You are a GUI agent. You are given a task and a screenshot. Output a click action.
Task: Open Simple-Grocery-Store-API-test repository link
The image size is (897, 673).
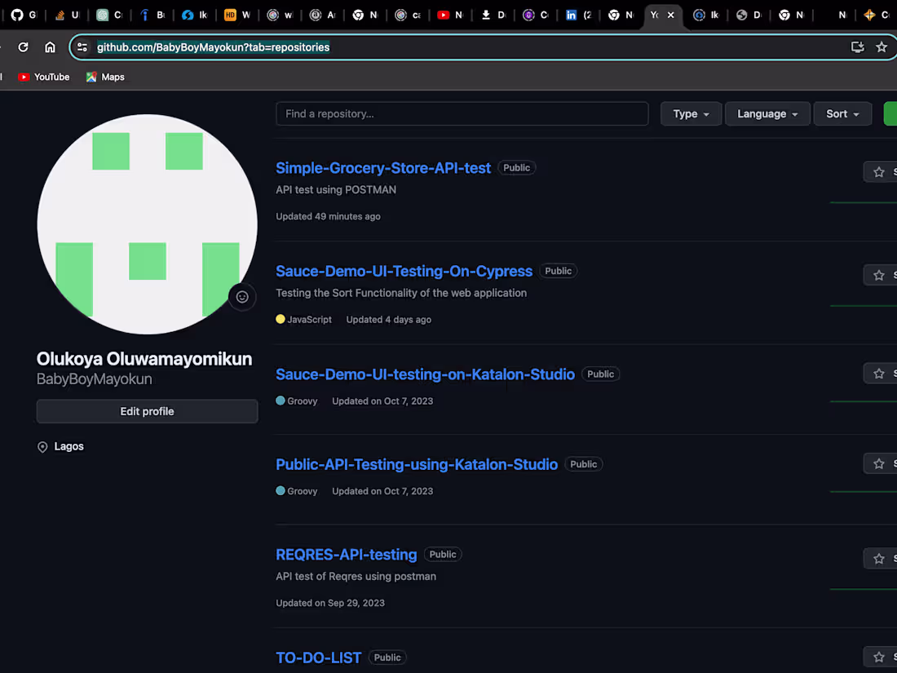[383, 168]
